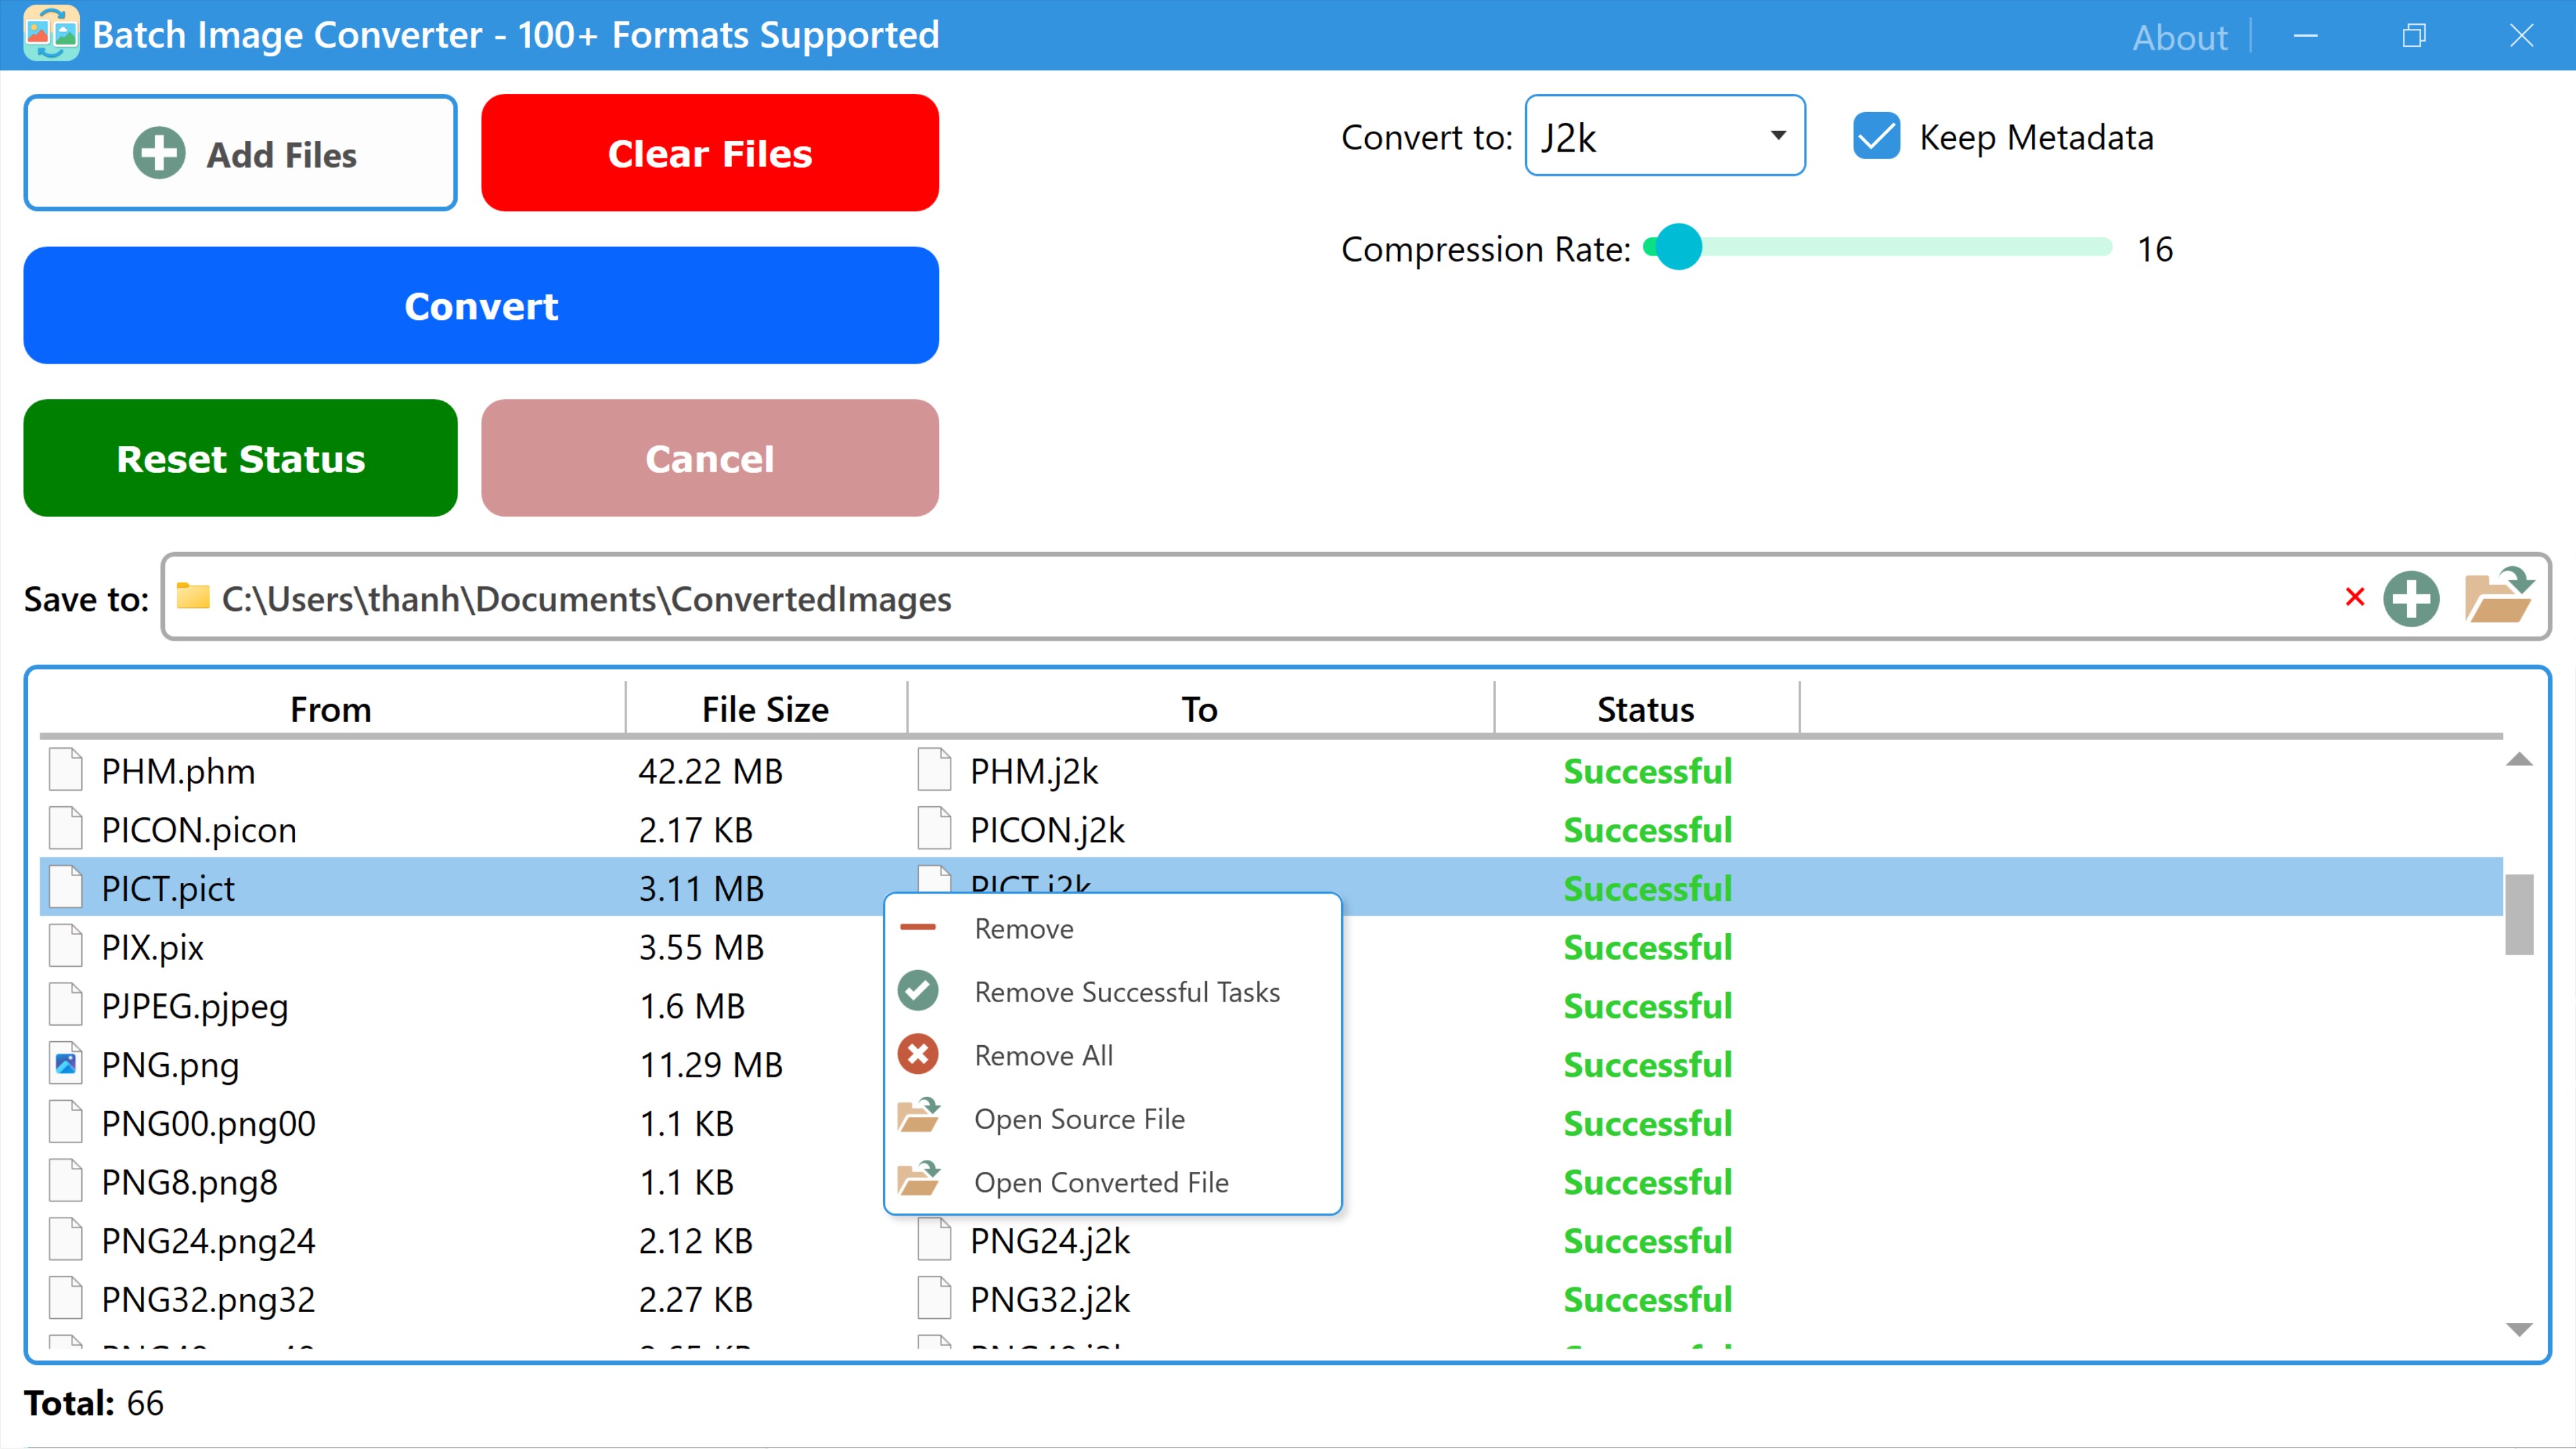Click the file icon next to PJPEG.pjpeg
This screenshot has height=1449, width=2576.
click(x=66, y=1005)
